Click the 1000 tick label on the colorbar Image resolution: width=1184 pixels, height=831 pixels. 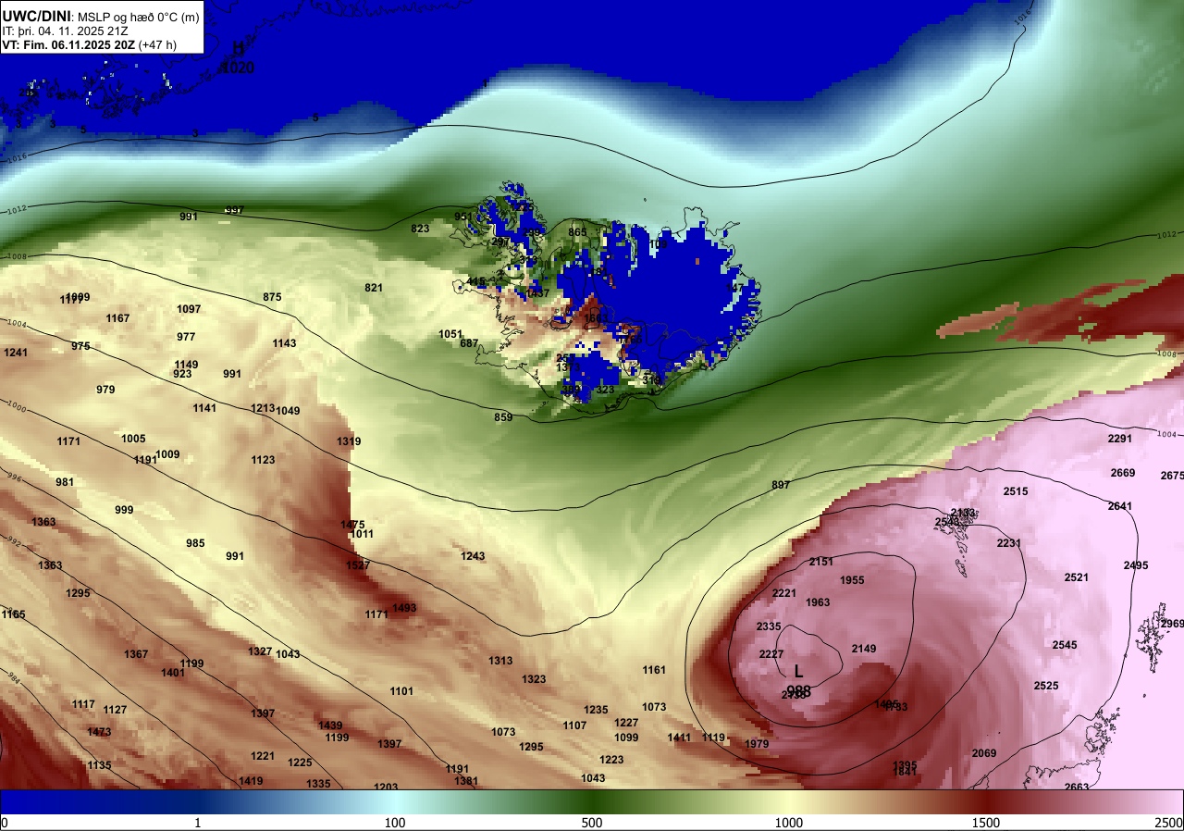pos(788,823)
